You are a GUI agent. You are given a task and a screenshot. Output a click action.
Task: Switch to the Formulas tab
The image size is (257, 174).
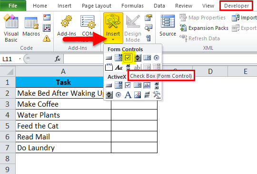coord(132,6)
